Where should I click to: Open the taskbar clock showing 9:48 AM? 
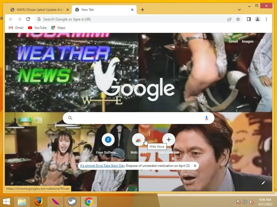(x=265, y=202)
